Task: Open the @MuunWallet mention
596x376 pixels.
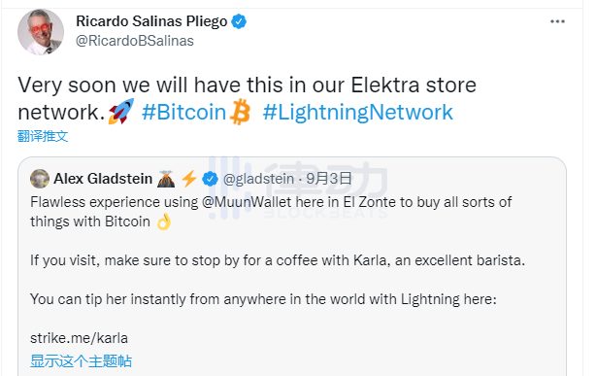Action: pos(247,202)
